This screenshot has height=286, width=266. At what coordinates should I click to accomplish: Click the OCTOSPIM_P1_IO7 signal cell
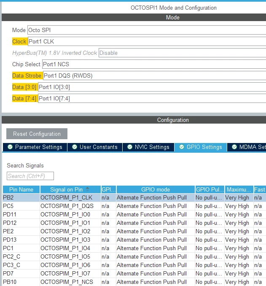[x=70, y=273]
